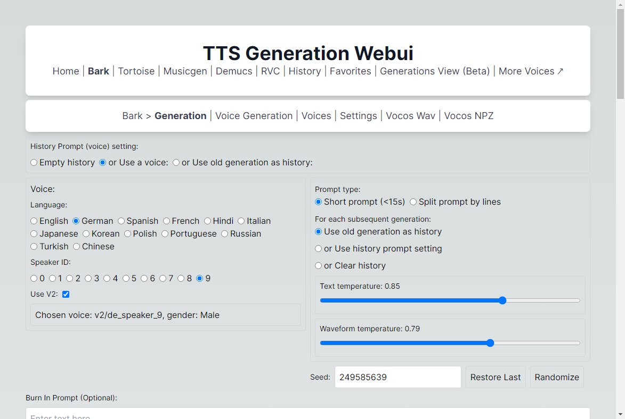625x419 pixels.
Task: Choose Chinese language
Action: [77, 246]
